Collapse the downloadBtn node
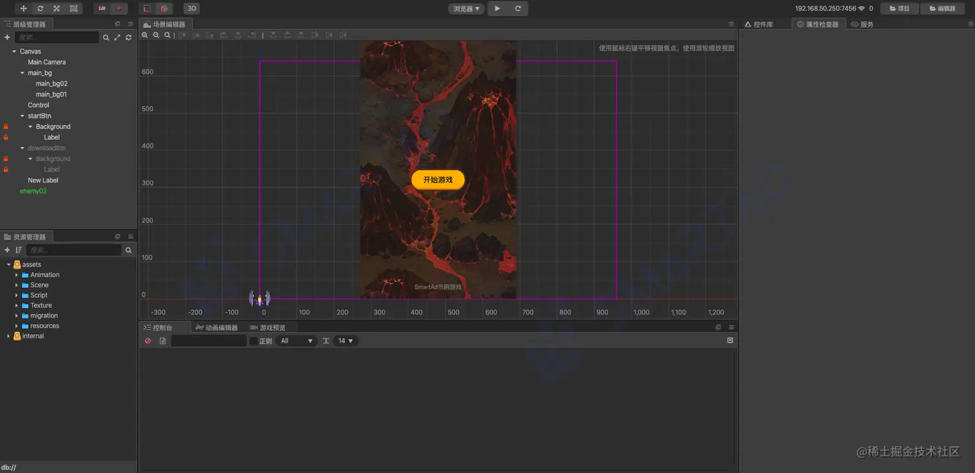Image resolution: width=975 pixels, height=473 pixels. click(23, 148)
